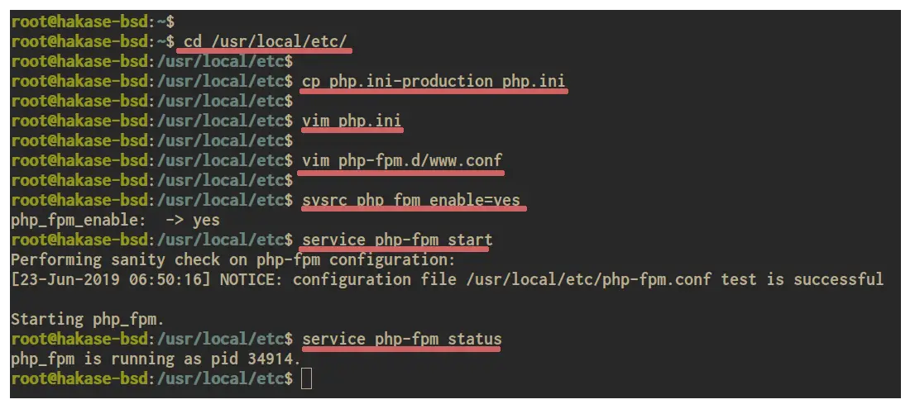Click the 'php_fpm_enable: -> yes' output line
The image size is (915, 409).
click(116, 220)
